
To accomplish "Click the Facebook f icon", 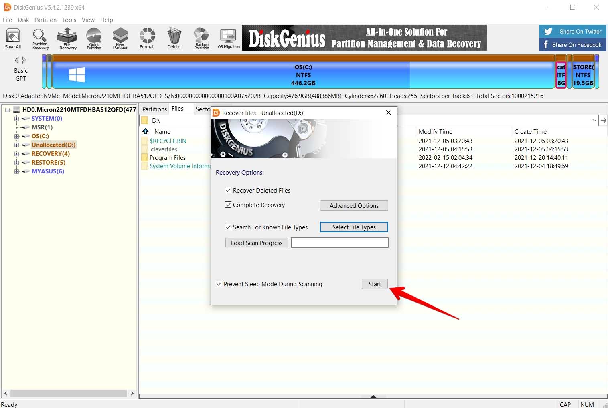I will point(546,44).
